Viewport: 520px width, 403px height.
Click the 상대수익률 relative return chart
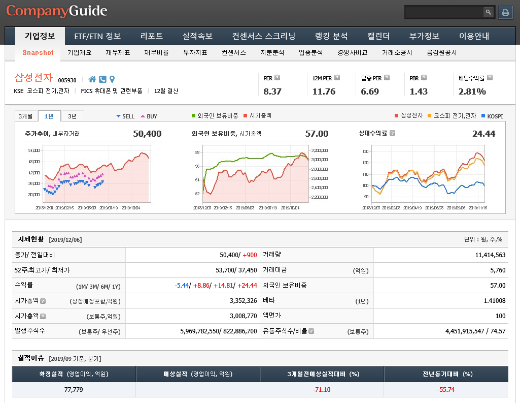point(427,173)
